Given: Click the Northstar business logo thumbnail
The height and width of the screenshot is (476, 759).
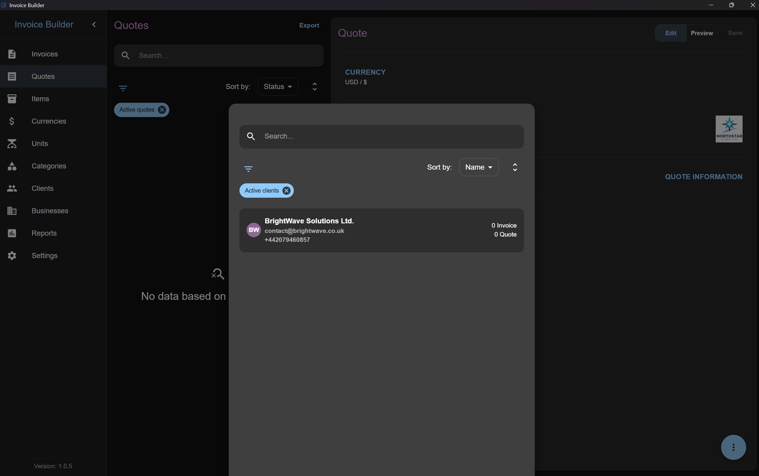Looking at the screenshot, I should (729, 129).
